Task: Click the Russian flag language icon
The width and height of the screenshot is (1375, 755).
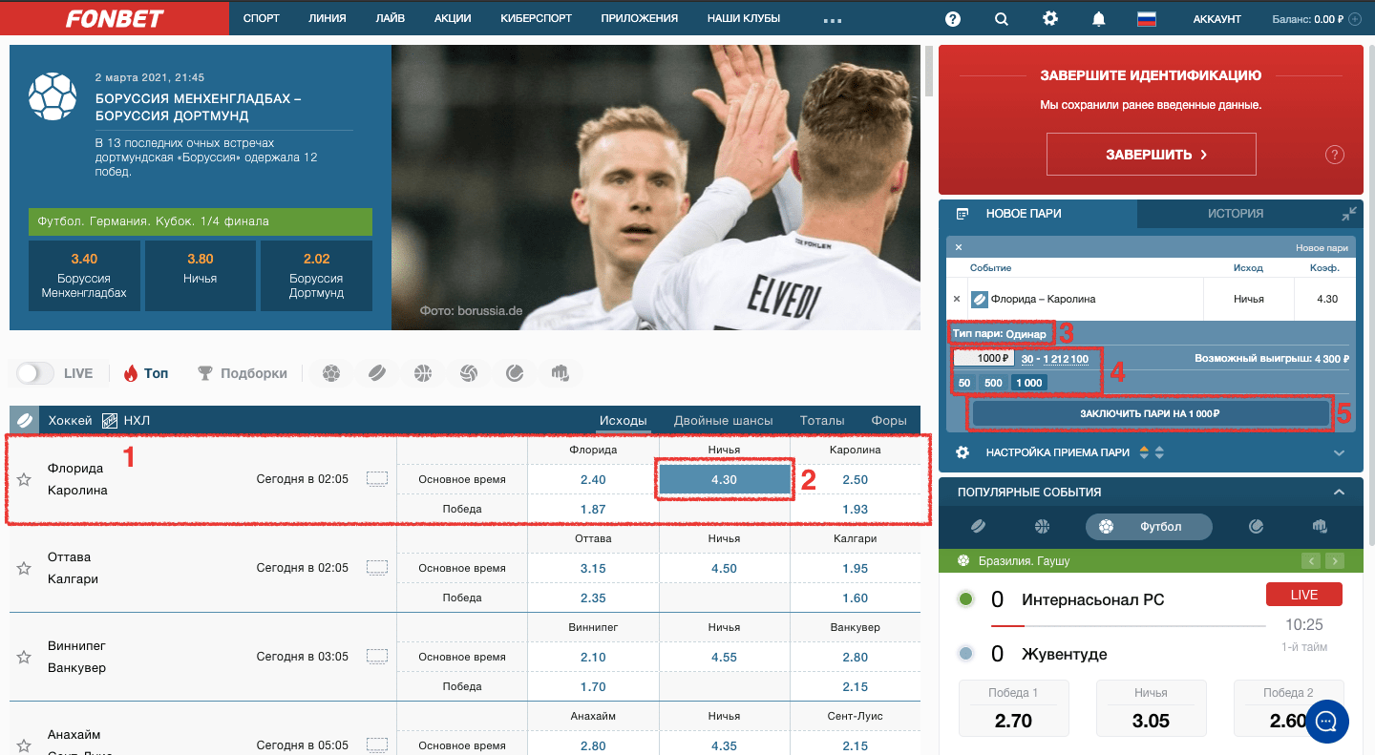Action: click(1146, 18)
